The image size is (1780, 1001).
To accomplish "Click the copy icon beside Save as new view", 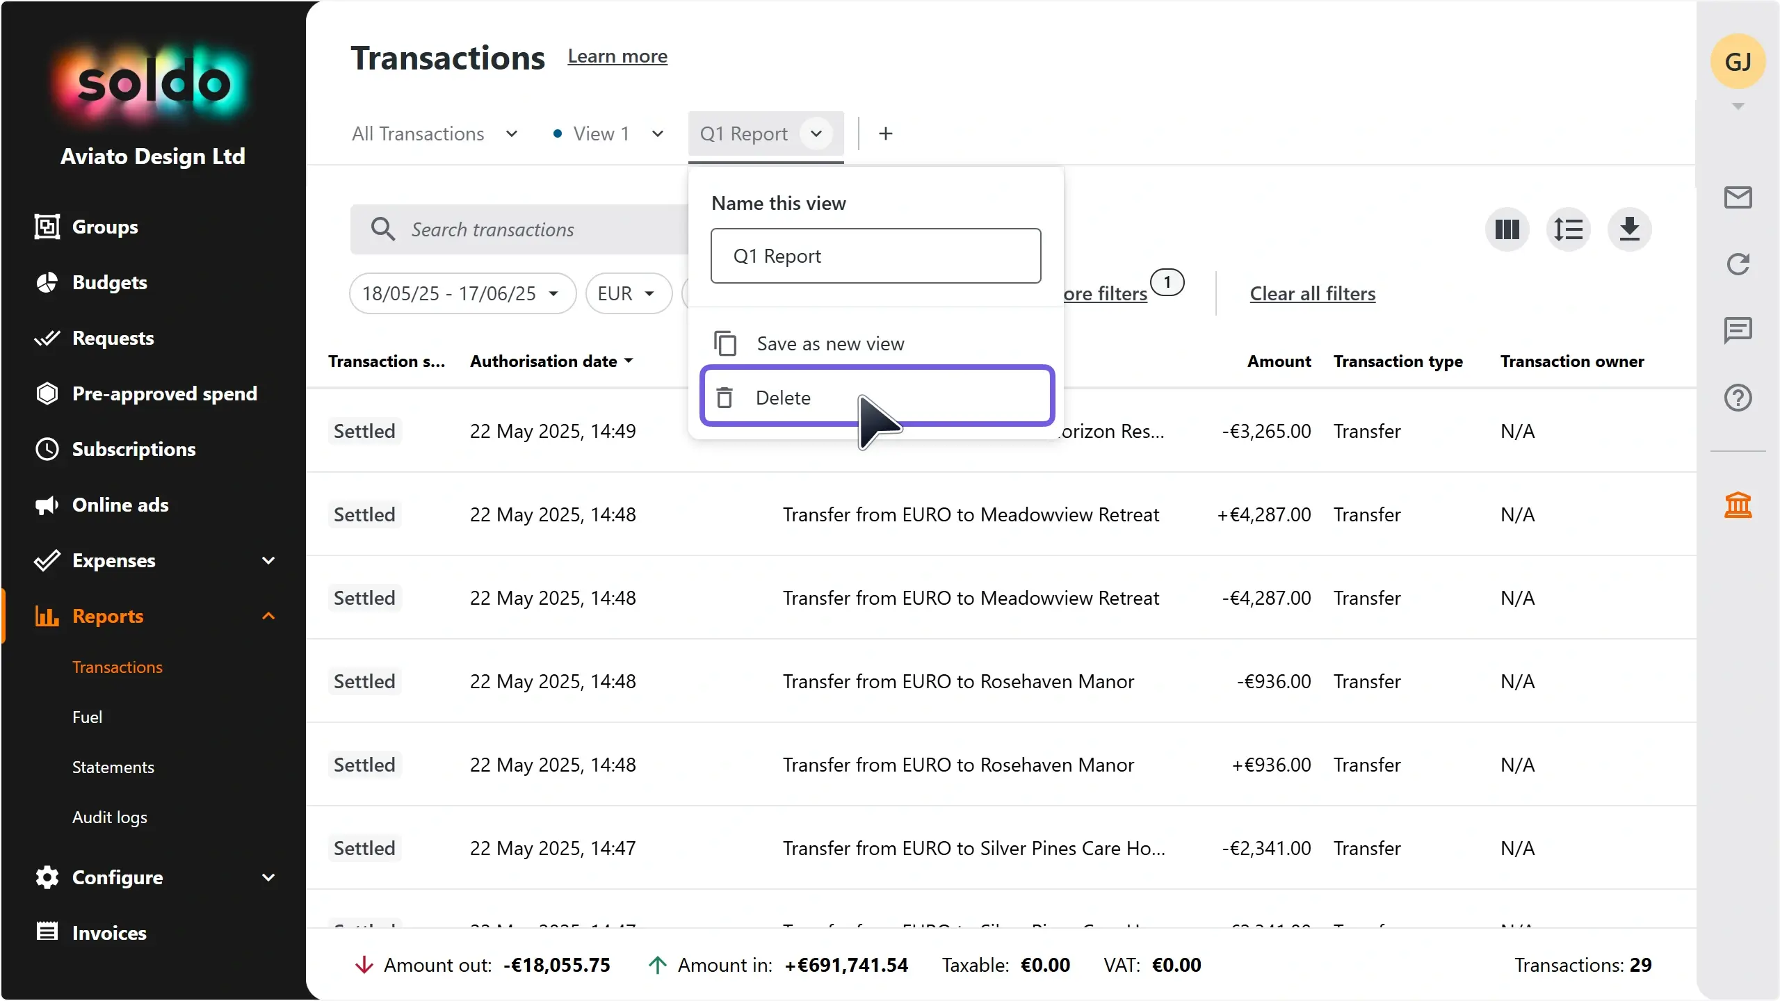I will [x=725, y=343].
